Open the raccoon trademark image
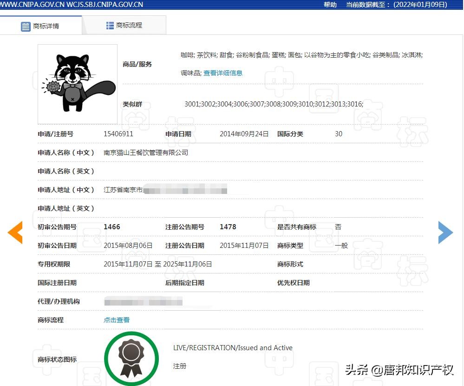This screenshot has width=464, height=386. click(x=78, y=84)
